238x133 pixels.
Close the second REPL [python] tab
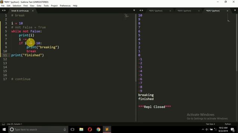(x=199, y=11)
